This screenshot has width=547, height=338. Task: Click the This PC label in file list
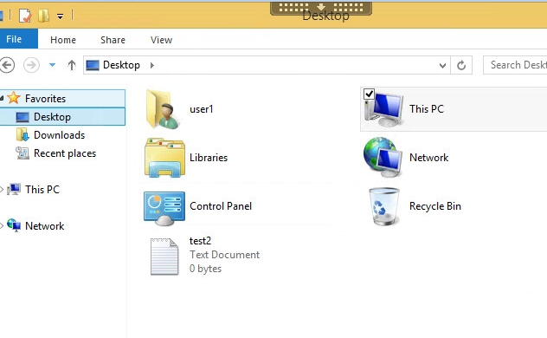(x=427, y=108)
